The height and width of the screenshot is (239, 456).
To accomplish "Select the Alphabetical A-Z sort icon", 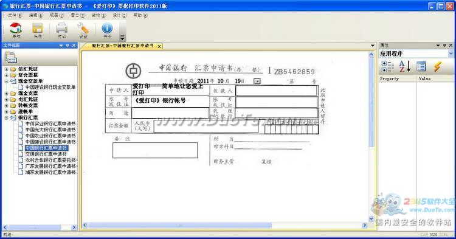I will coord(404,66).
